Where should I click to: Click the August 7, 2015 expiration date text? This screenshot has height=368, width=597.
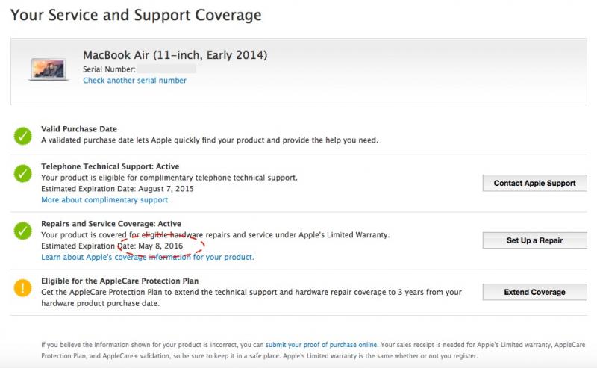(x=166, y=189)
